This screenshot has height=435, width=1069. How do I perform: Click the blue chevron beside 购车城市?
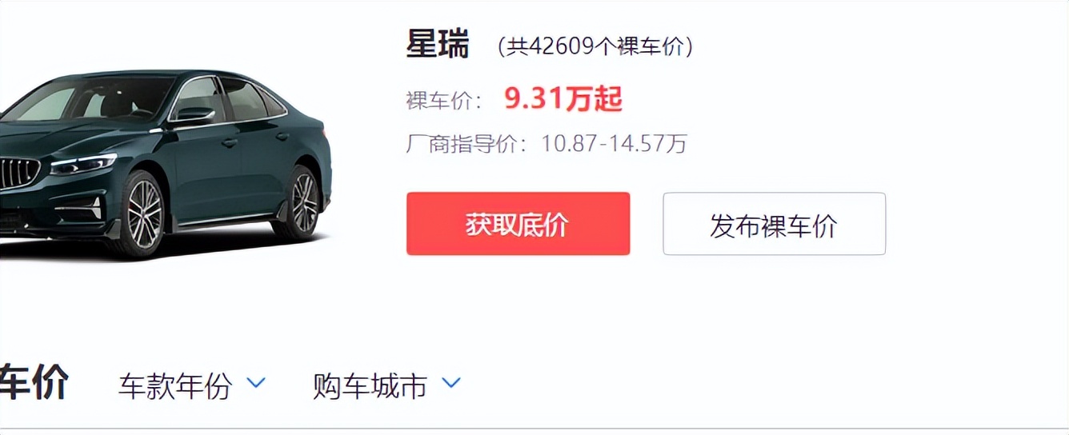pos(451,383)
